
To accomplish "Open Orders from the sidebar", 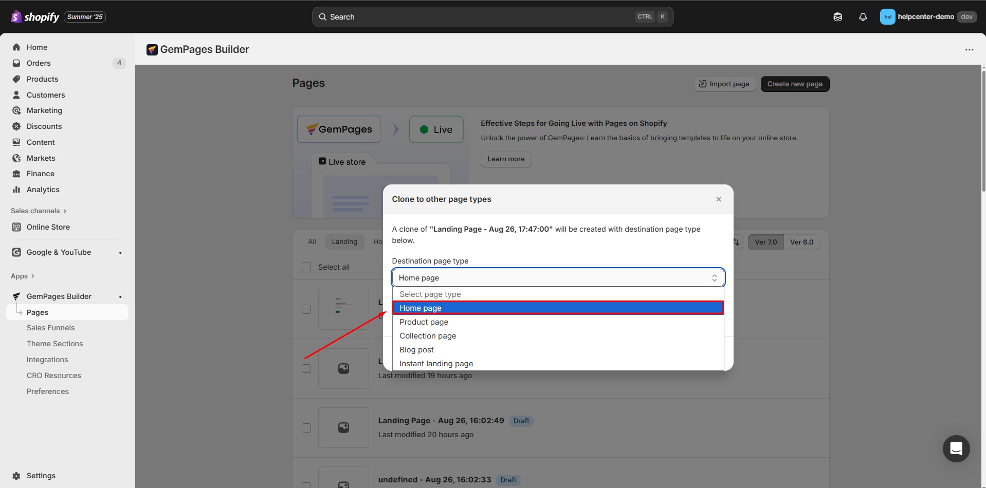I will pos(39,63).
